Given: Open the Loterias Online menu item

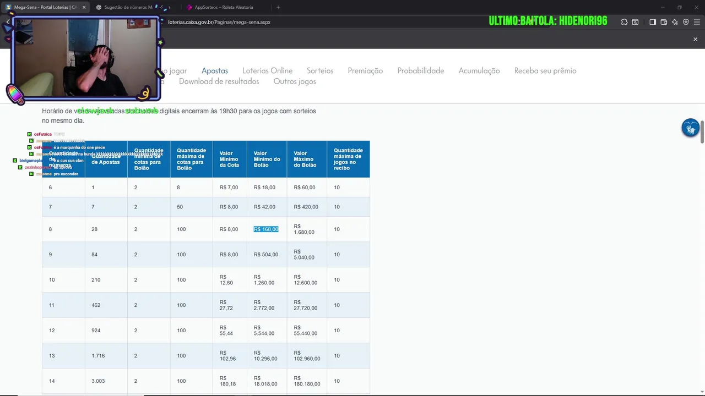Looking at the screenshot, I should point(267,70).
